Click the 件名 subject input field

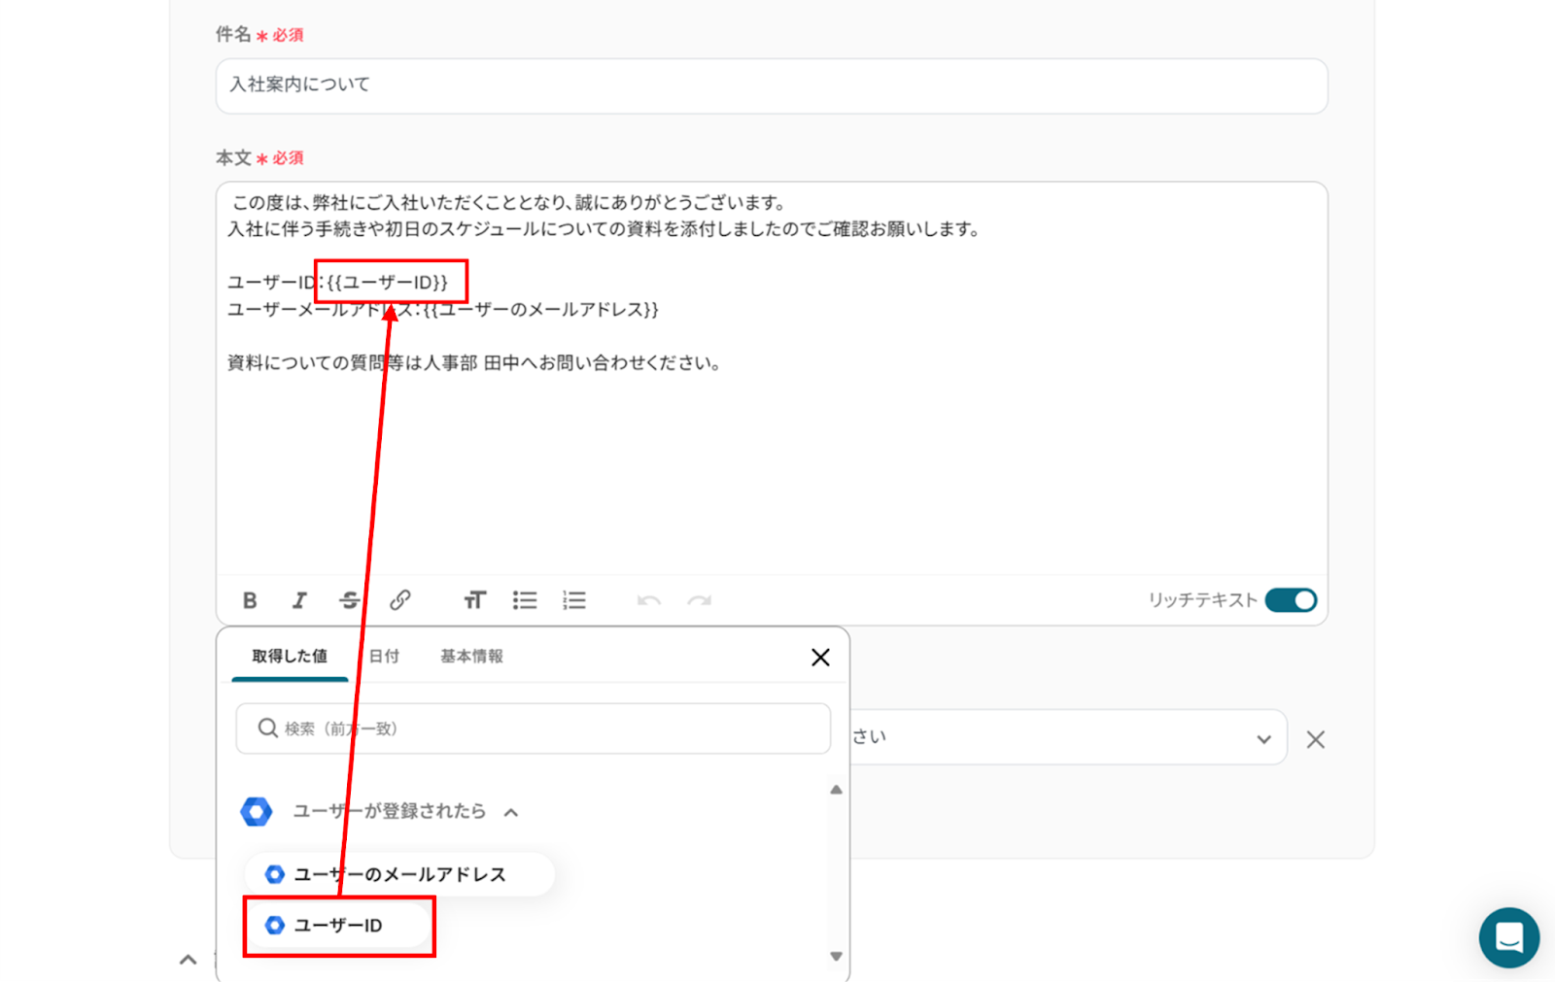[772, 85]
